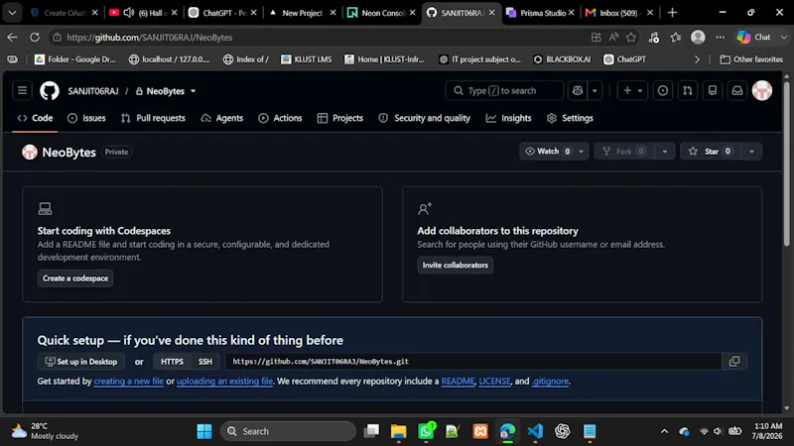Click Create a codespace button

[75, 279]
